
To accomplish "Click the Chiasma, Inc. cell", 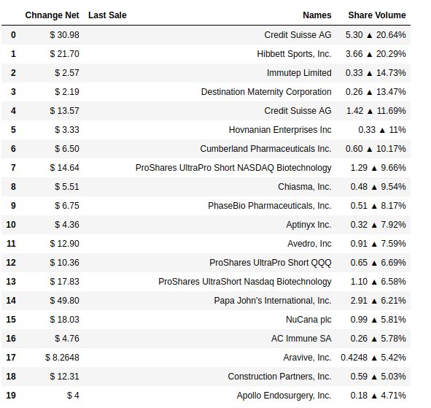I will (305, 187).
